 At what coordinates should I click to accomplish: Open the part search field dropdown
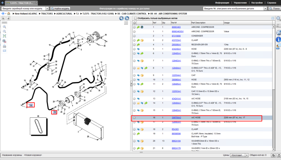[x=266, y=9]
